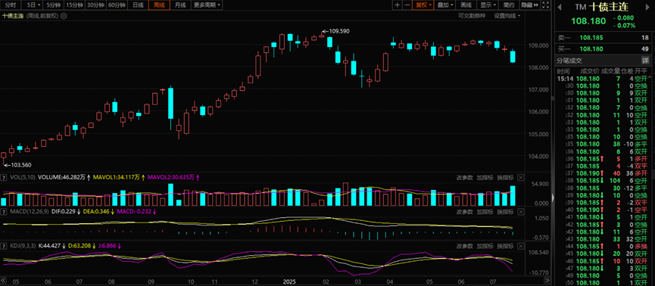Screen dimensions: 655x286
Task: Open the 更多周期 dropdown
Action: pyautogui.click(x=207, y=5)
